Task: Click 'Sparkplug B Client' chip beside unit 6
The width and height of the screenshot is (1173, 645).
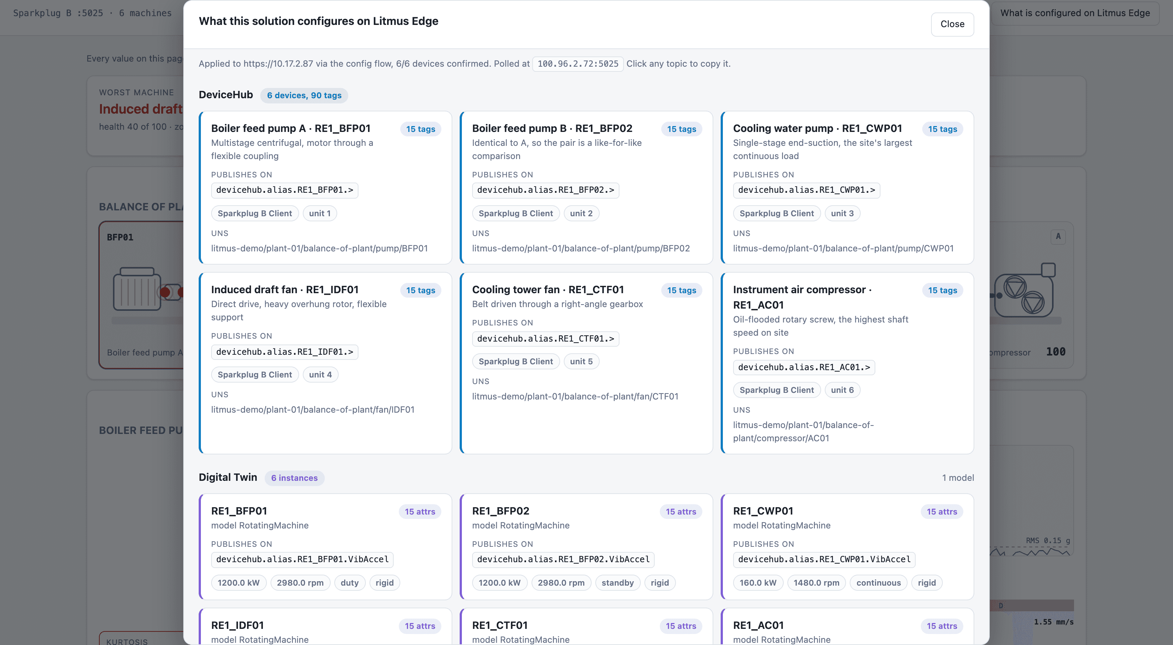Action: click(x=776, y=390)
